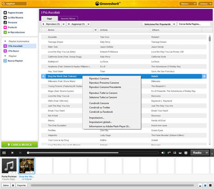
Task: Go to the Persone section icon
Action: pyautogui.click(x=5, y=22)
